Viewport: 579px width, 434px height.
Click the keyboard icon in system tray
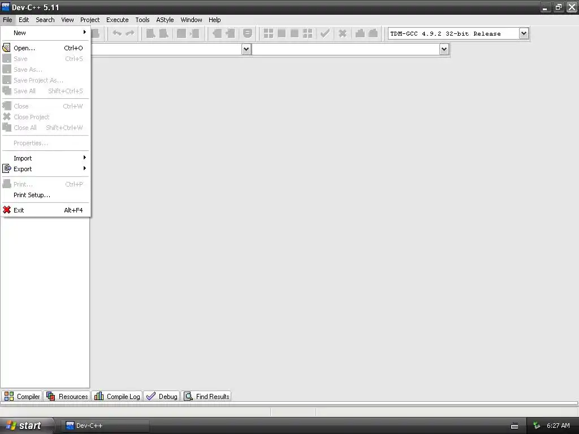pos(515,426)
